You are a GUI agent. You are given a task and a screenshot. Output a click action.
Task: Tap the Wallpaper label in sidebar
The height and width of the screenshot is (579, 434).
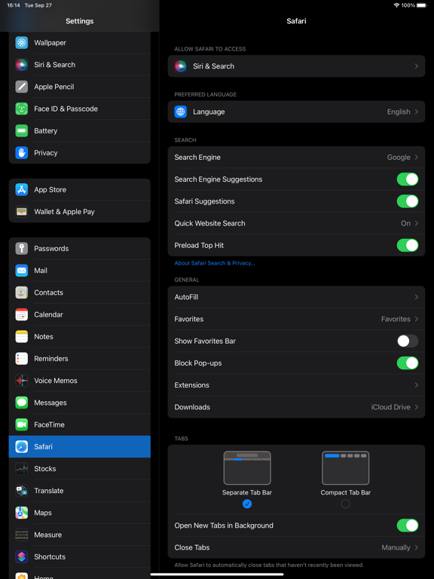[50, 42]
